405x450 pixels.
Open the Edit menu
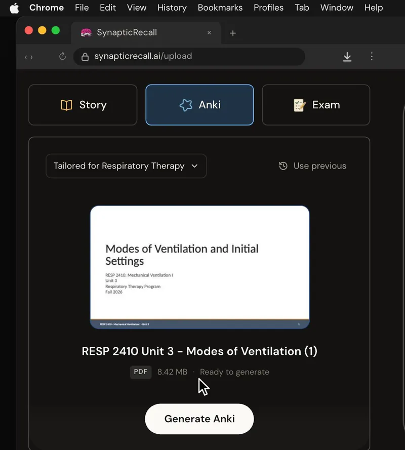108,8
